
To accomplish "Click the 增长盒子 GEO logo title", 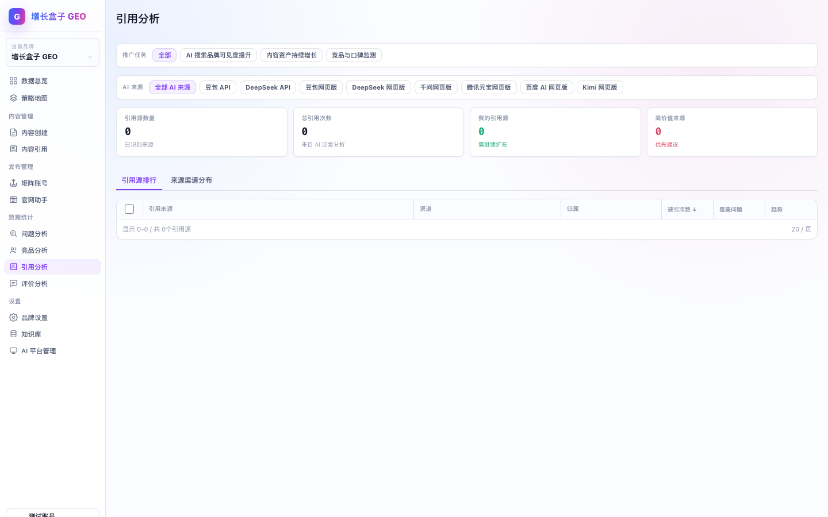I will 59,17.
